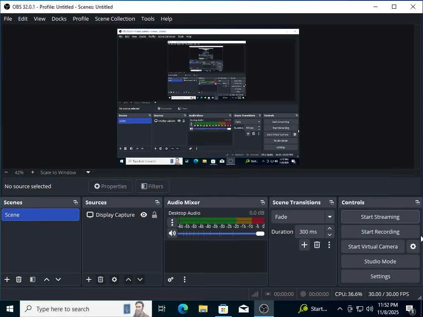Click Start Virtual Camera button
Image resolution: width=423 pixels, height=317 pixels.
373,246
